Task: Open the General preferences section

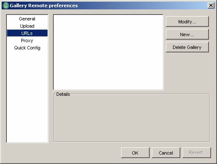Action: 27,19
